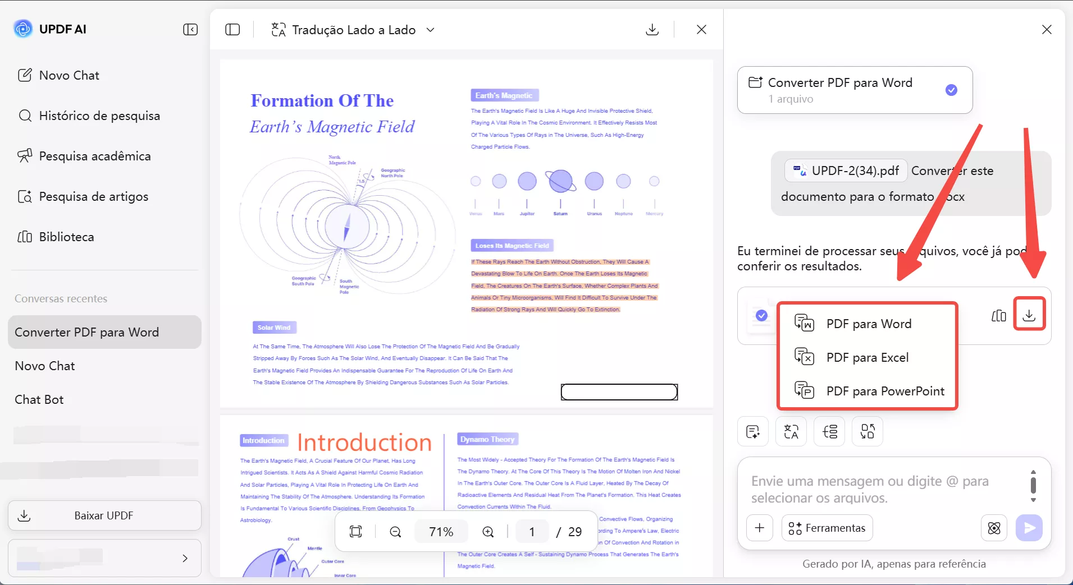
Task: Click the plus icon to attach files
Action: [x=760, y=528]
